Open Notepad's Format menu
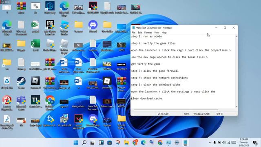This screenshot has height=147, width=261. (148, 33)
